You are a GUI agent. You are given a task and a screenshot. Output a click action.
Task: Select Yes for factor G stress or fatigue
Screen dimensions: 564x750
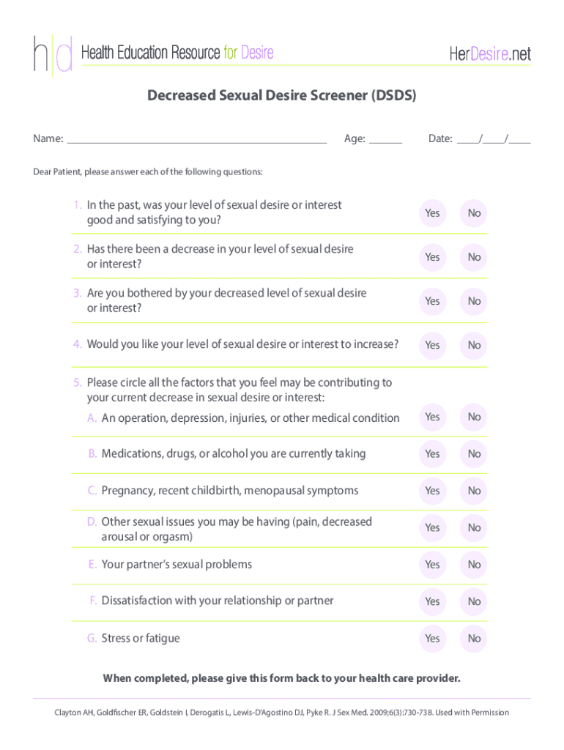coord(432,639)
